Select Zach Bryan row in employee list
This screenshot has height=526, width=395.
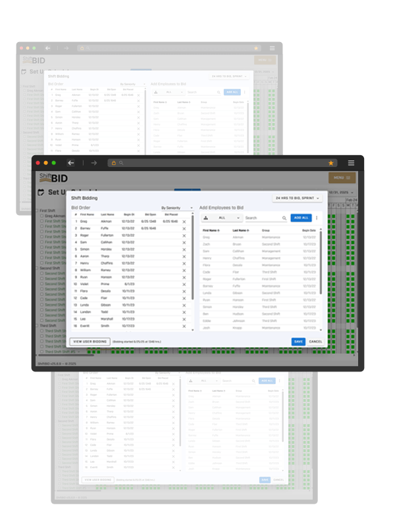click(x=259, y=245)
